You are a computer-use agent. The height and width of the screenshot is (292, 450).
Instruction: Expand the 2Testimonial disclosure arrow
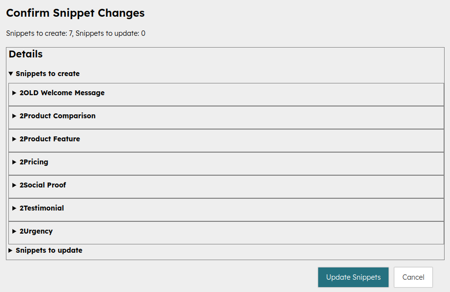point(14,208)
